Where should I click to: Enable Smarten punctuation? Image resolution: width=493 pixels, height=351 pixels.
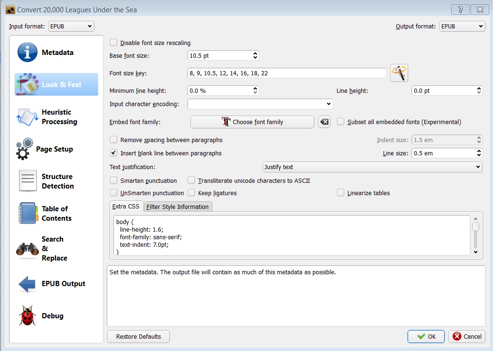[x=113, y=180]
